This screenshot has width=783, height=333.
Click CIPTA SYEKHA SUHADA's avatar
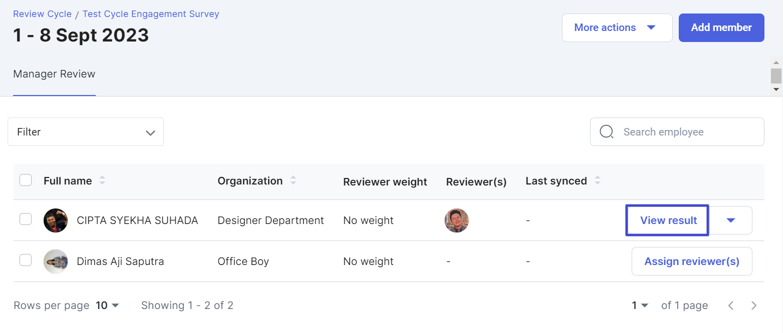pos(56,220)
